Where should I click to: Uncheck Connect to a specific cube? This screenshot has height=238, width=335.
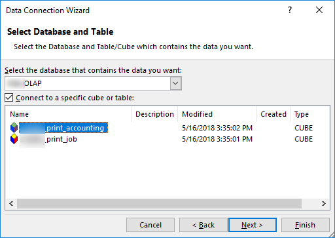pos(9,98)
